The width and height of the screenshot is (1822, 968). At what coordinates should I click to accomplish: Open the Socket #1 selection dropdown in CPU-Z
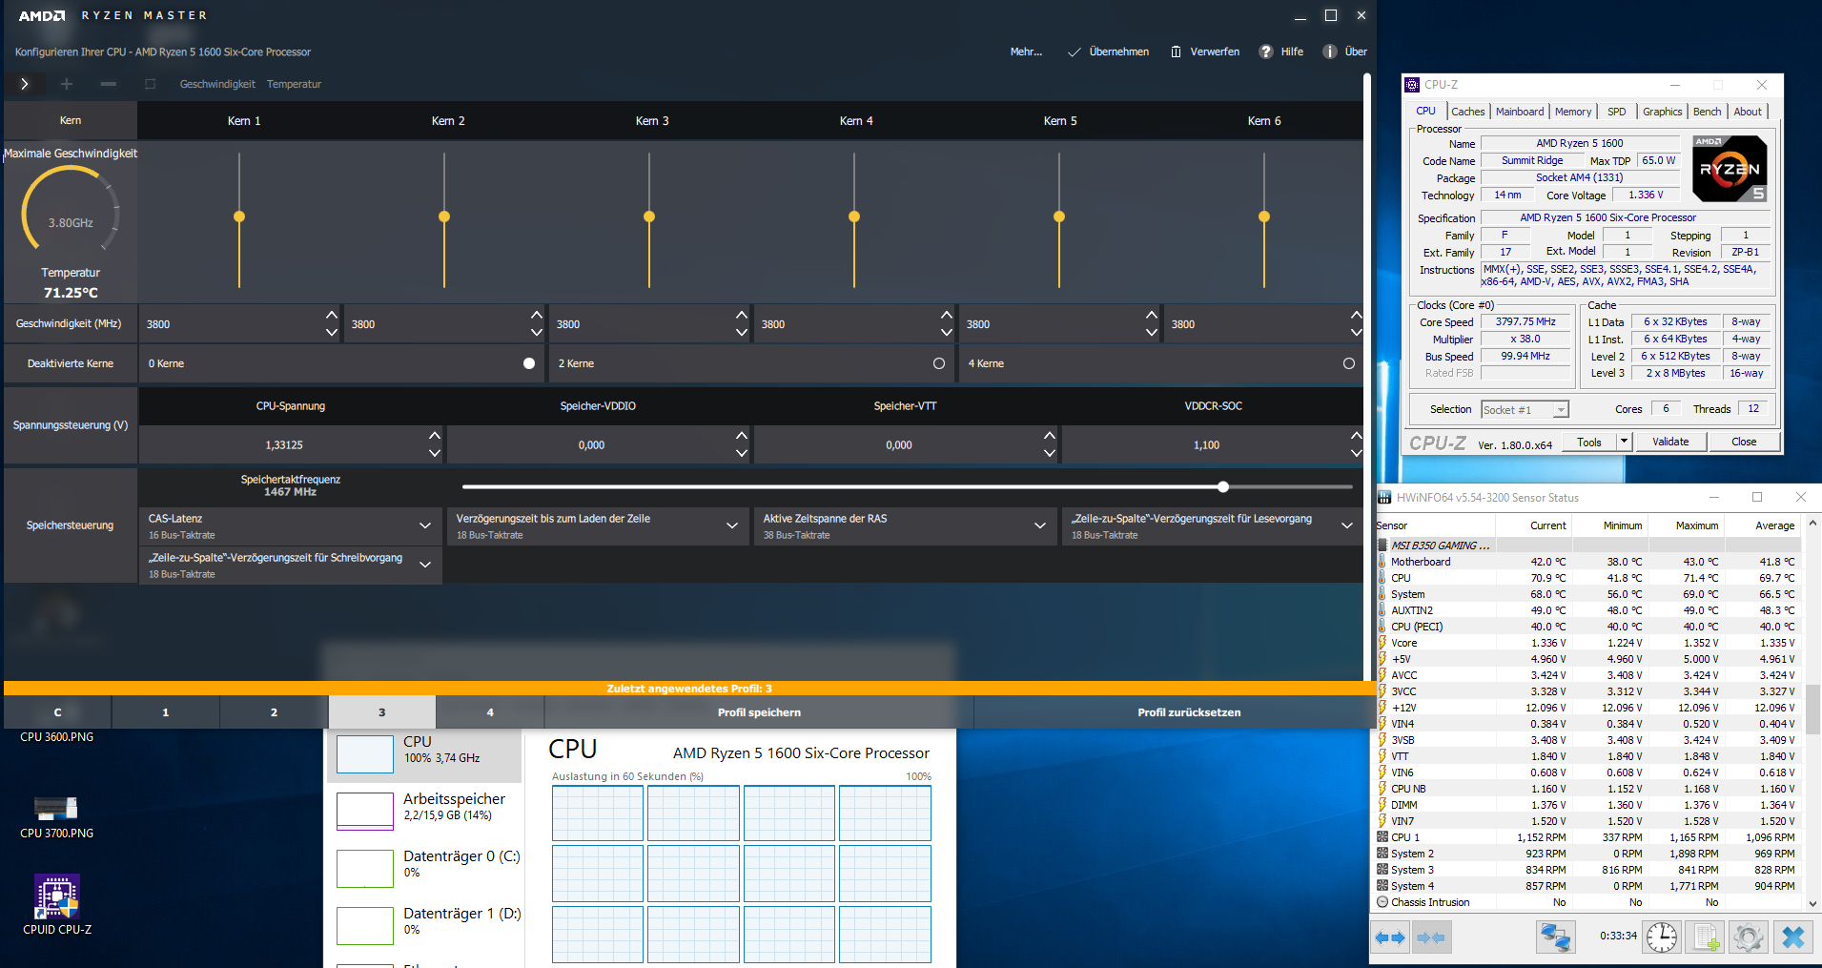pyautogui.click(x=1561, y=410)
